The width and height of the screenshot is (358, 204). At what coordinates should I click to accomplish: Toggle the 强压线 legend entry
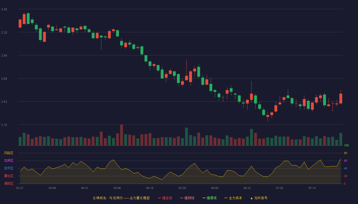pos(165,198)
